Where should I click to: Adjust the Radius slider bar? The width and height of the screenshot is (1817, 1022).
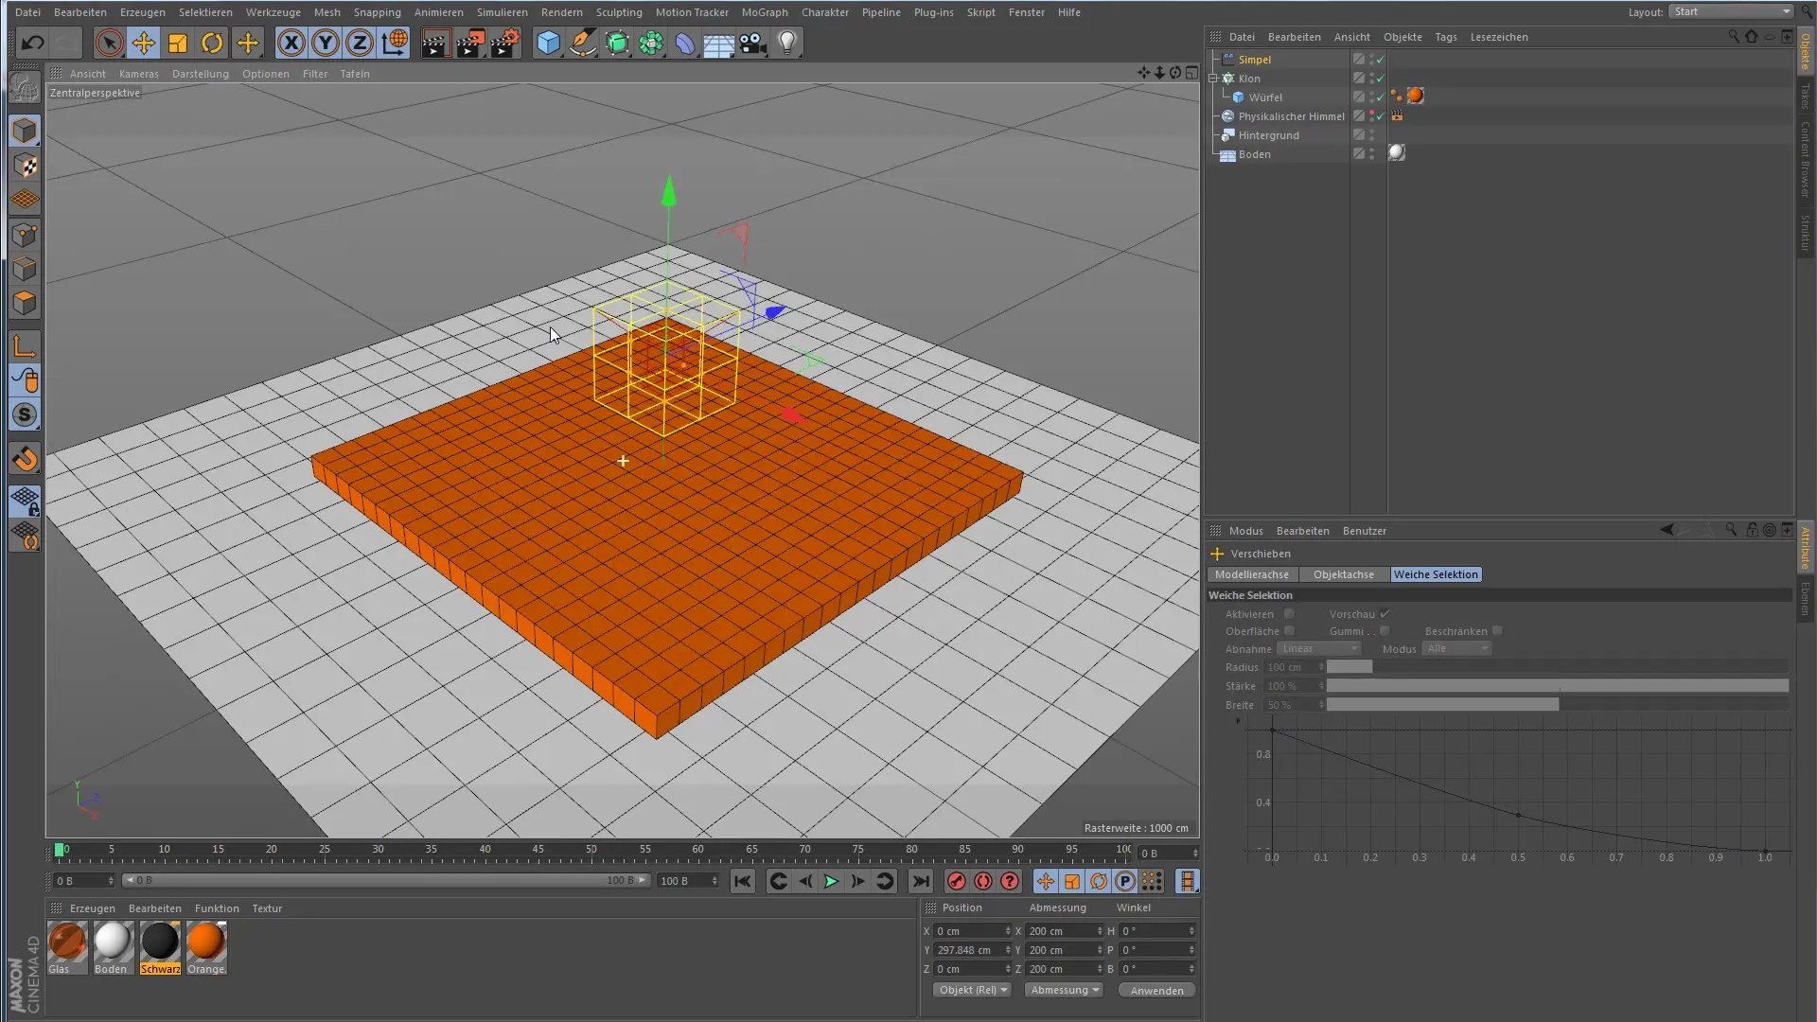tap(1558, 667)
